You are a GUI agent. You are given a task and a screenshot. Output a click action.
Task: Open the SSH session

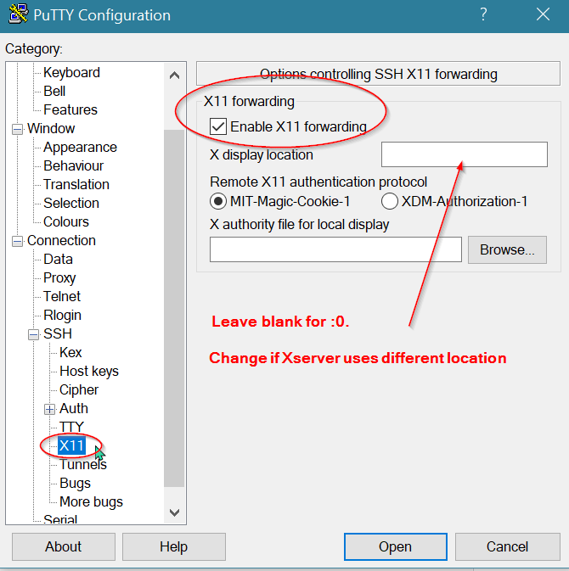396,546
